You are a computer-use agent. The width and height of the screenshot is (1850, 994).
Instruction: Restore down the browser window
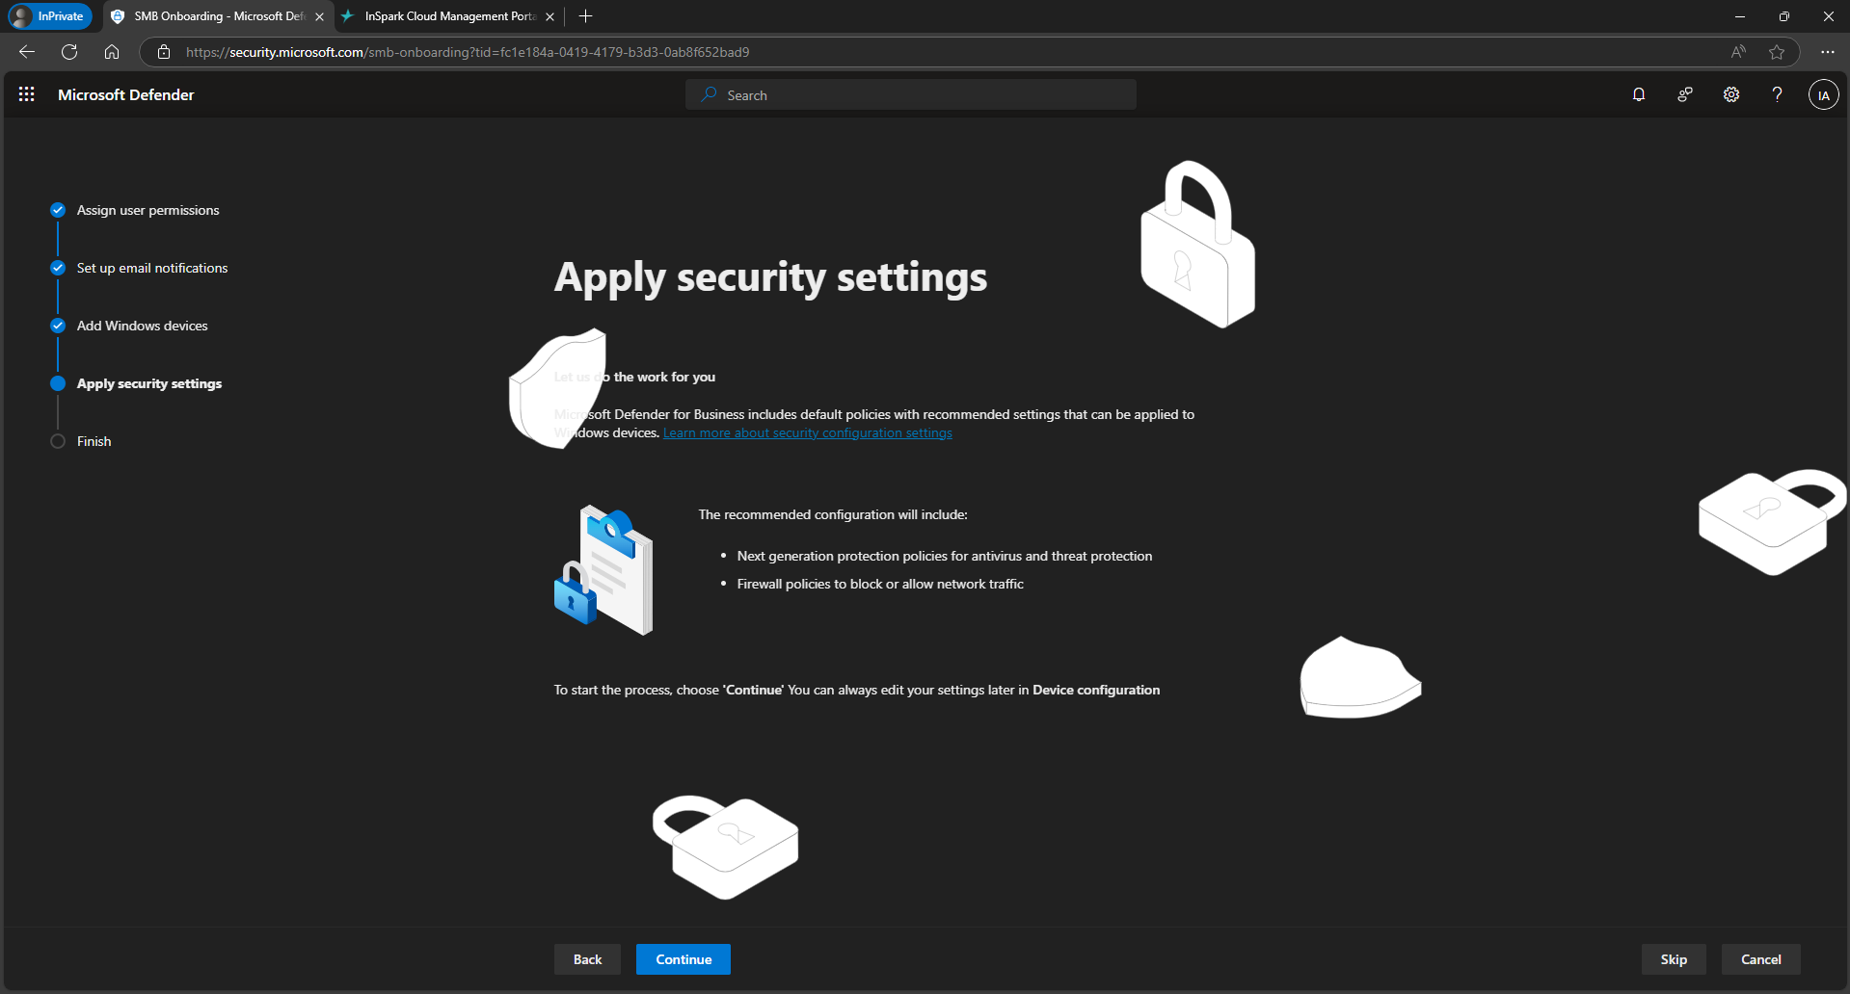point(1784,16)
